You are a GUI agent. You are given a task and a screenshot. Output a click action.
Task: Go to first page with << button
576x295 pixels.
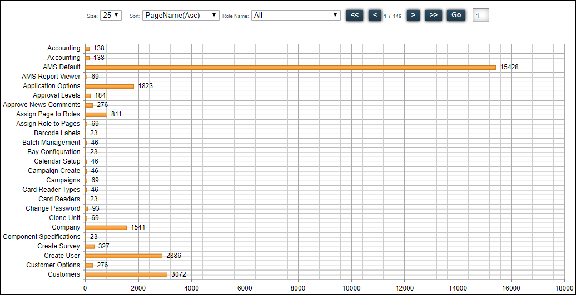point(355,15)
